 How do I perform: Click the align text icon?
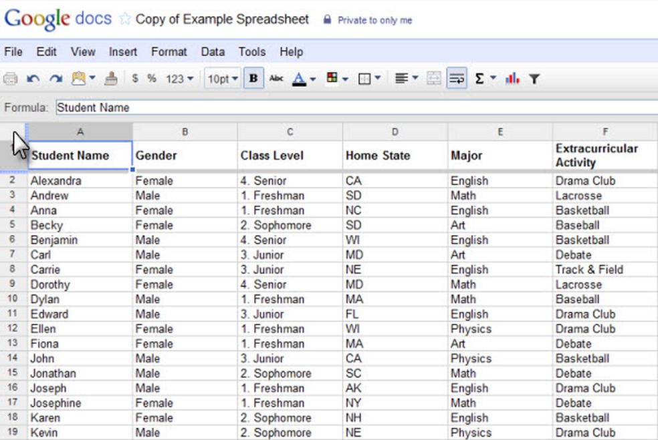(x=402, y=78)
